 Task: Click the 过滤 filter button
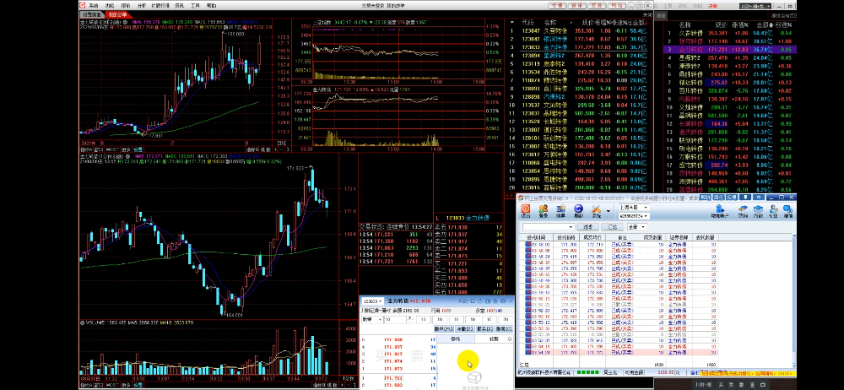(x=587, y=227)
